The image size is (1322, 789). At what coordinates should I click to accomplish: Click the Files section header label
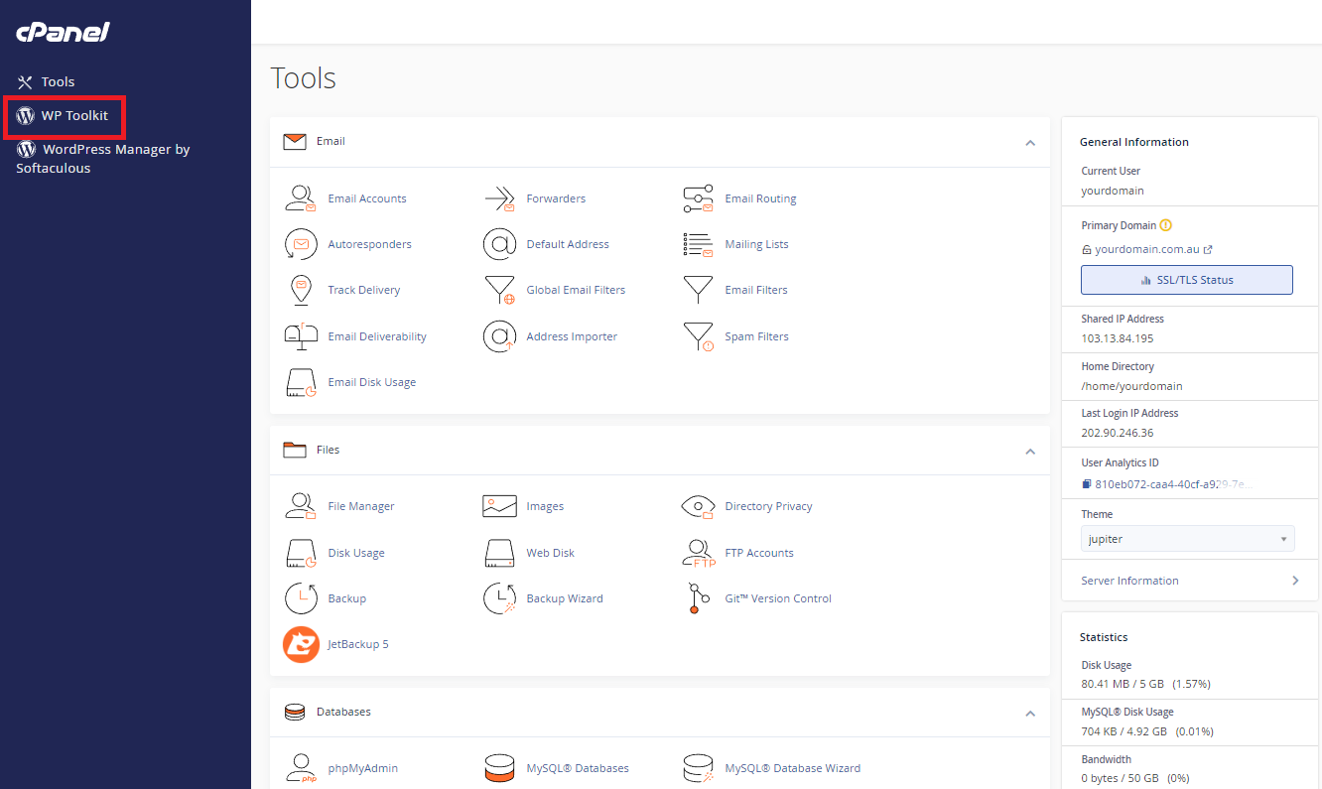click(328, 450)
